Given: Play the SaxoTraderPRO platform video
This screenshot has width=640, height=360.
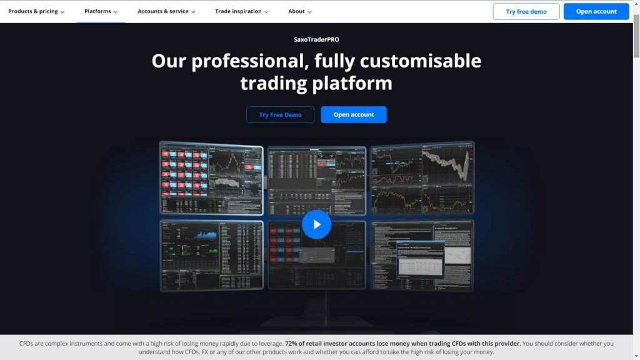Looking at the screenshot, I should [x=316, y=224].
